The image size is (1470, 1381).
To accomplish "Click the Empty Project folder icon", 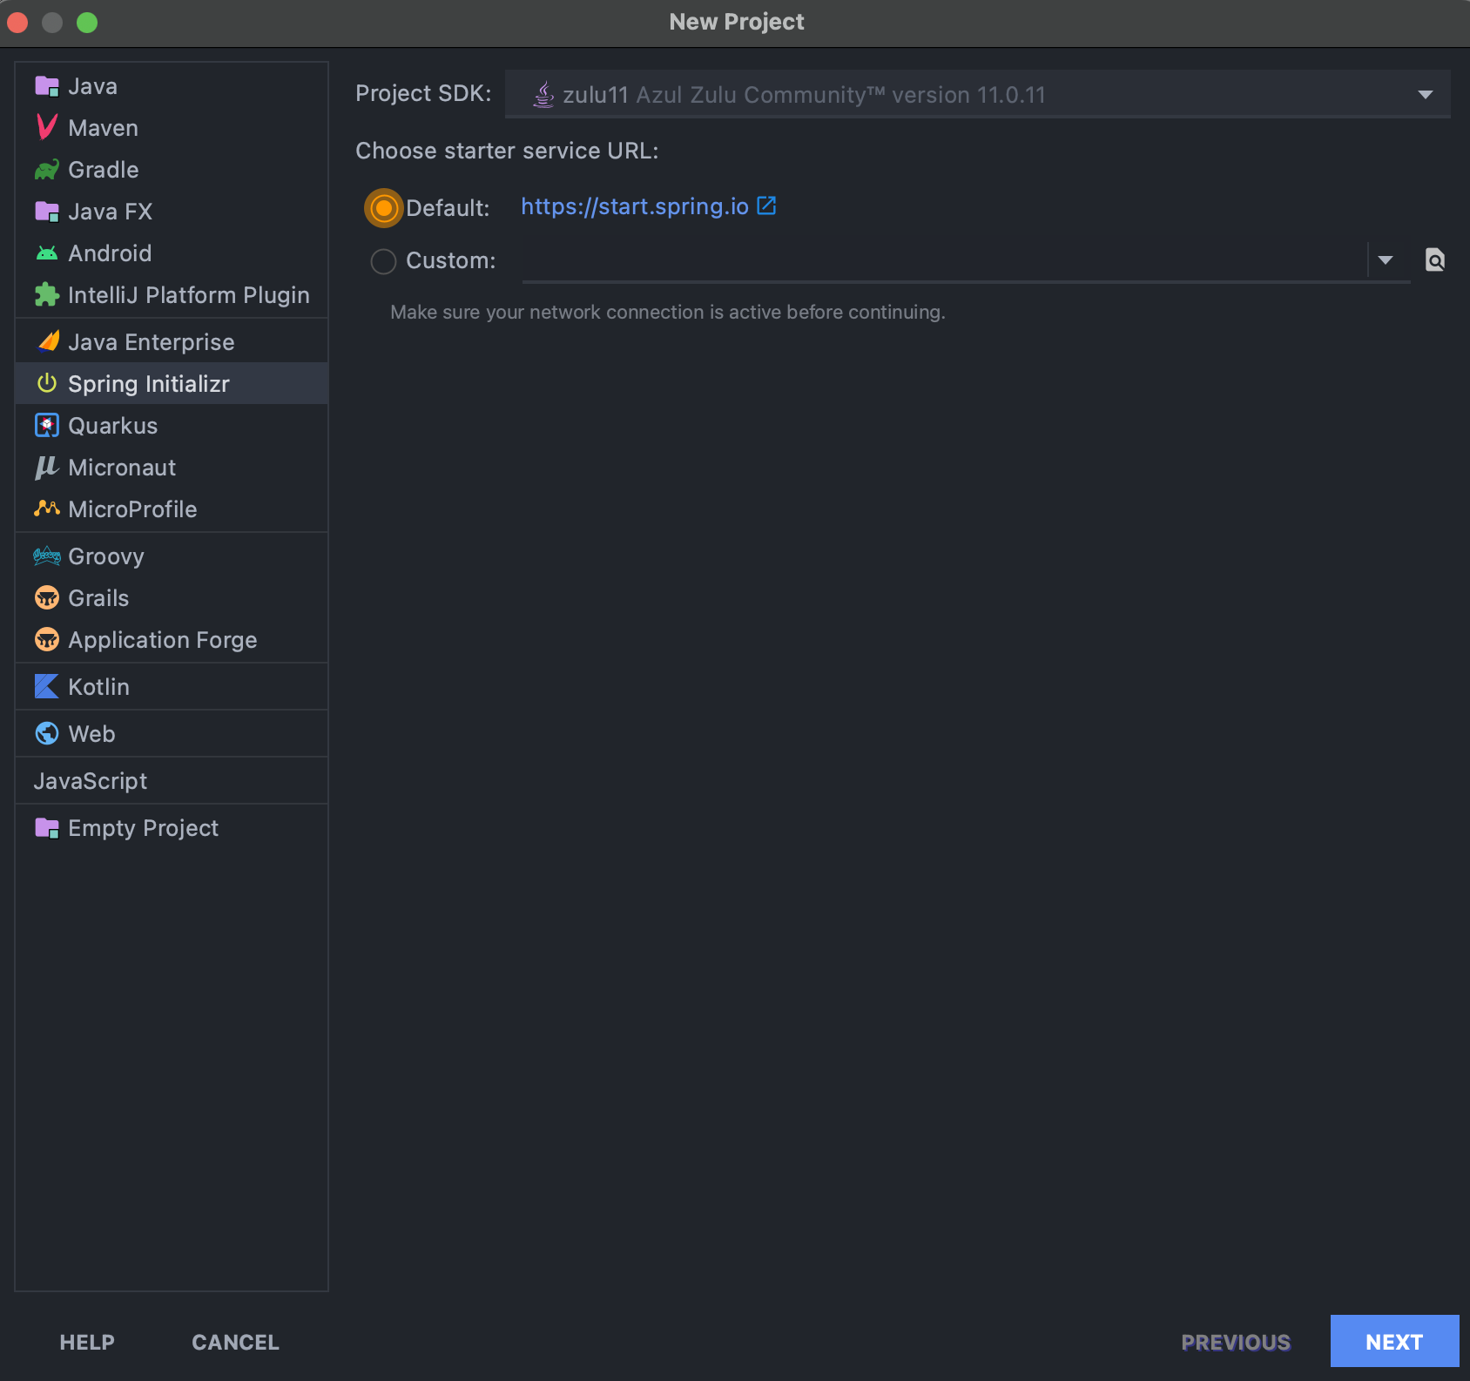I will pyautogui.click(x=47, y=828).
